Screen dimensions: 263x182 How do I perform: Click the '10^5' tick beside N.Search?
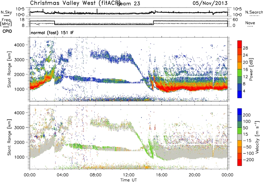point(237,9)
